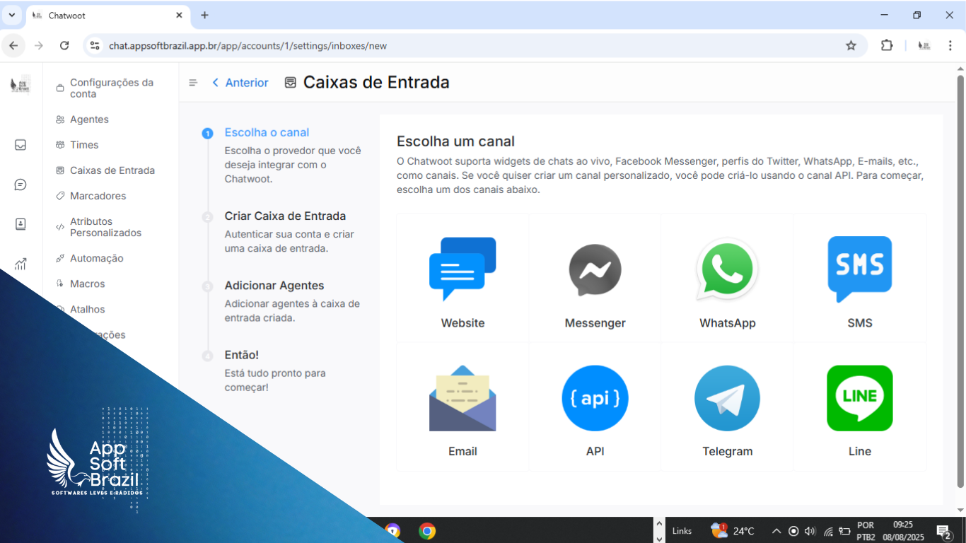966x543 pixels.
Task: Click the Website channel label
Action: [462, 323]
